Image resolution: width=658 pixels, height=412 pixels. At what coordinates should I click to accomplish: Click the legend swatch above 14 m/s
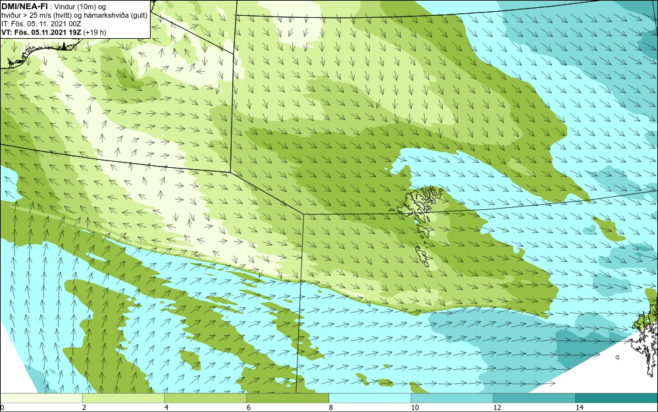pos(617,398)
